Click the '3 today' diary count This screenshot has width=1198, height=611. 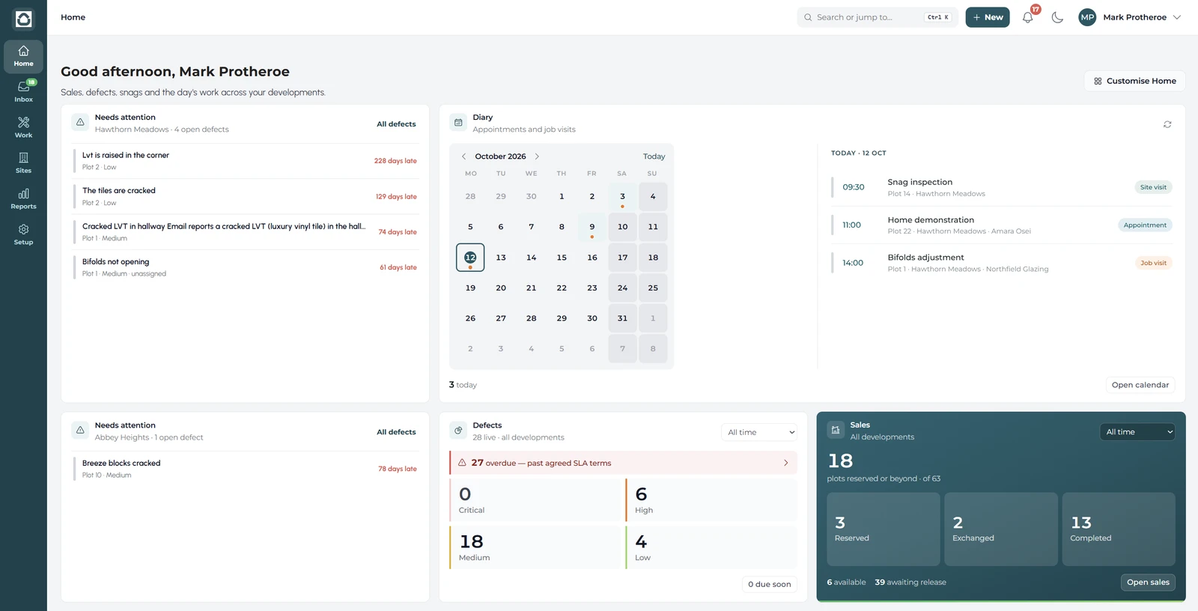tap(463, 385)
